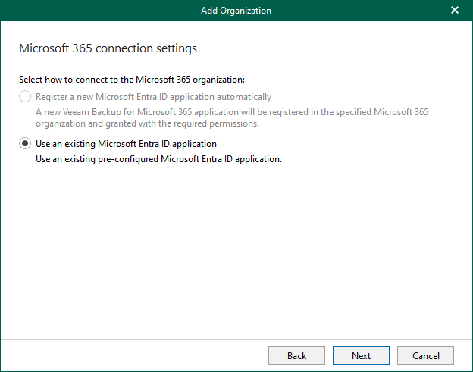Click the title bar left of the title

click(x=99, y=11)
